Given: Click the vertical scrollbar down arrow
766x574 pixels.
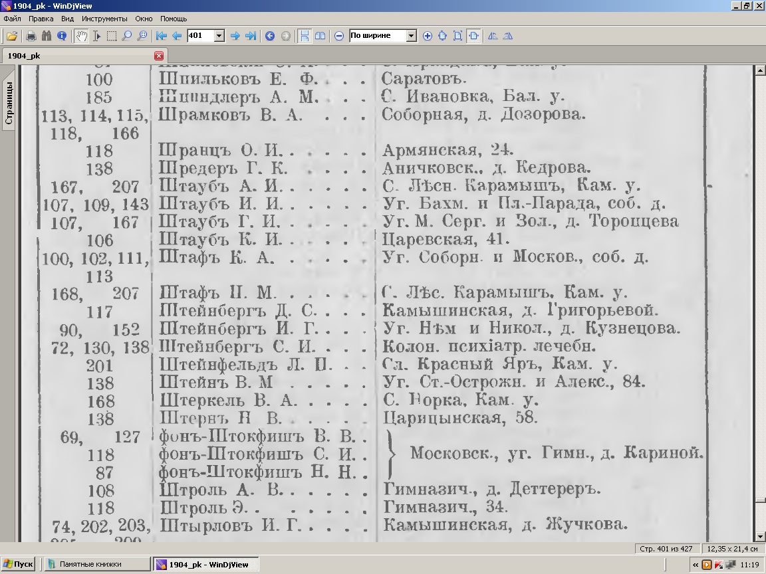Looking at the screenshot, I should click(x=760, y=536).
